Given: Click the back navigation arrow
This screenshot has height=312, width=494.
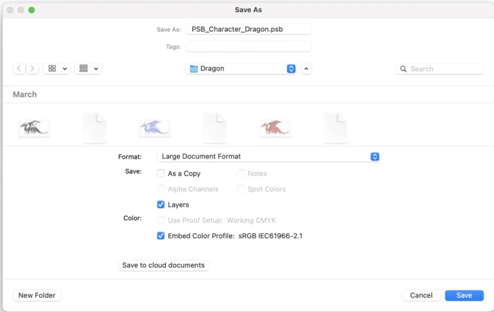Looking at the screenshot, I should [x=19, y=69].
